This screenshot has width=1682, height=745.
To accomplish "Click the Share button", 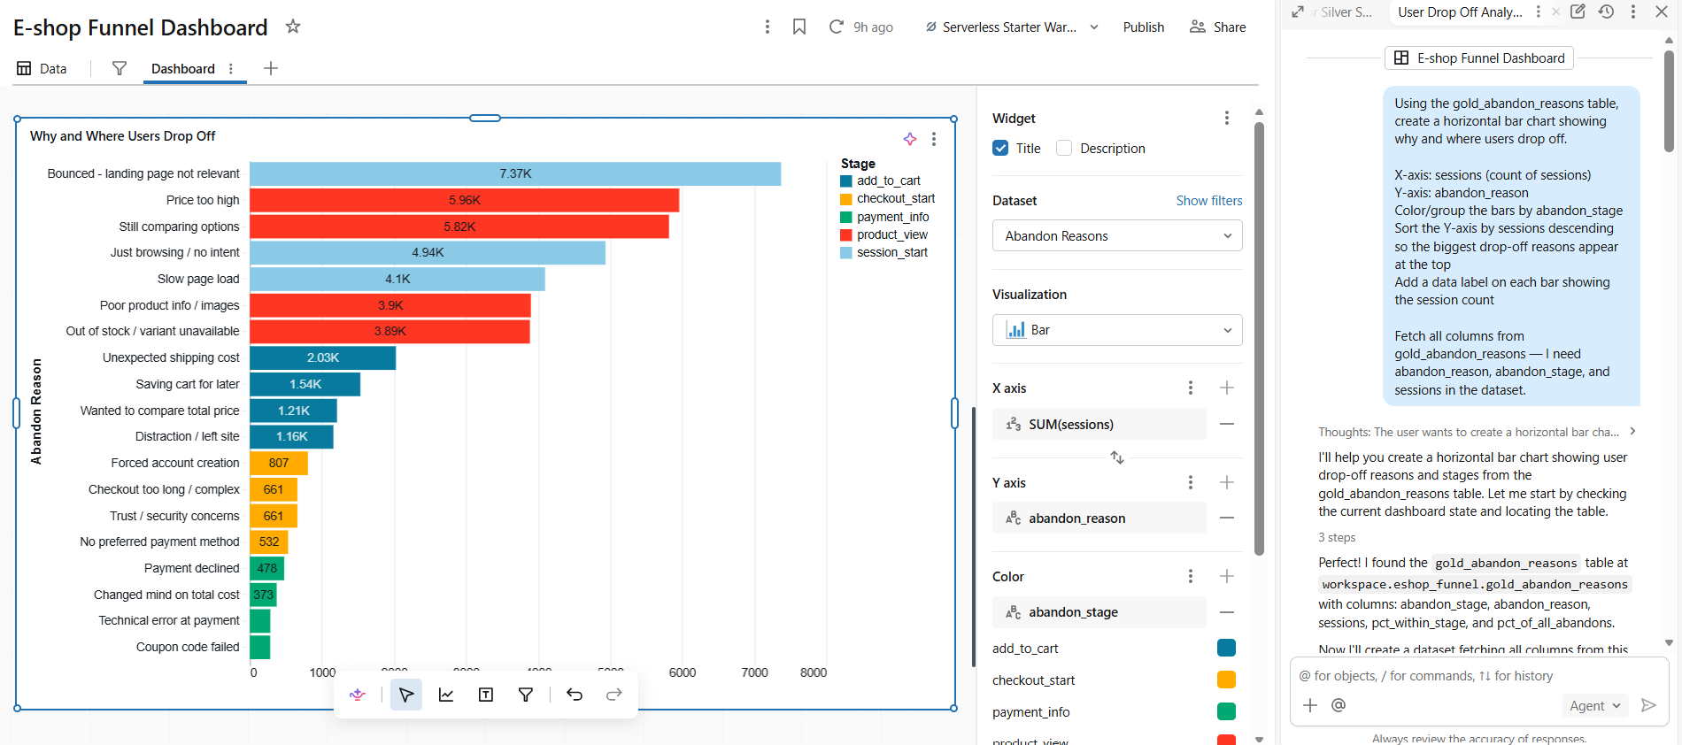I will point(1217,27).
